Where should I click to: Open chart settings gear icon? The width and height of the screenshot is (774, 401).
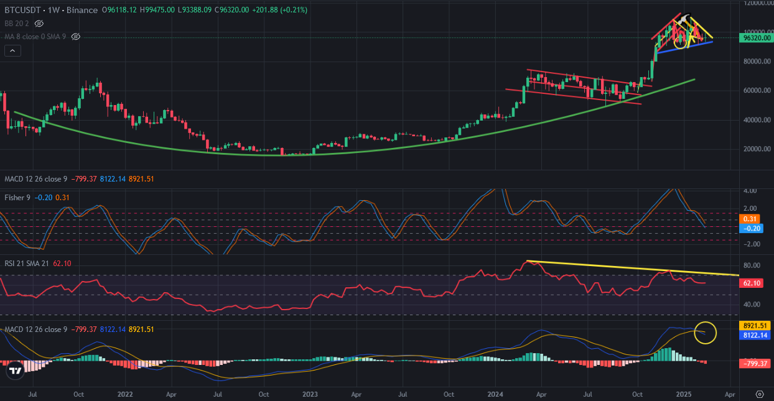(759, 394)
